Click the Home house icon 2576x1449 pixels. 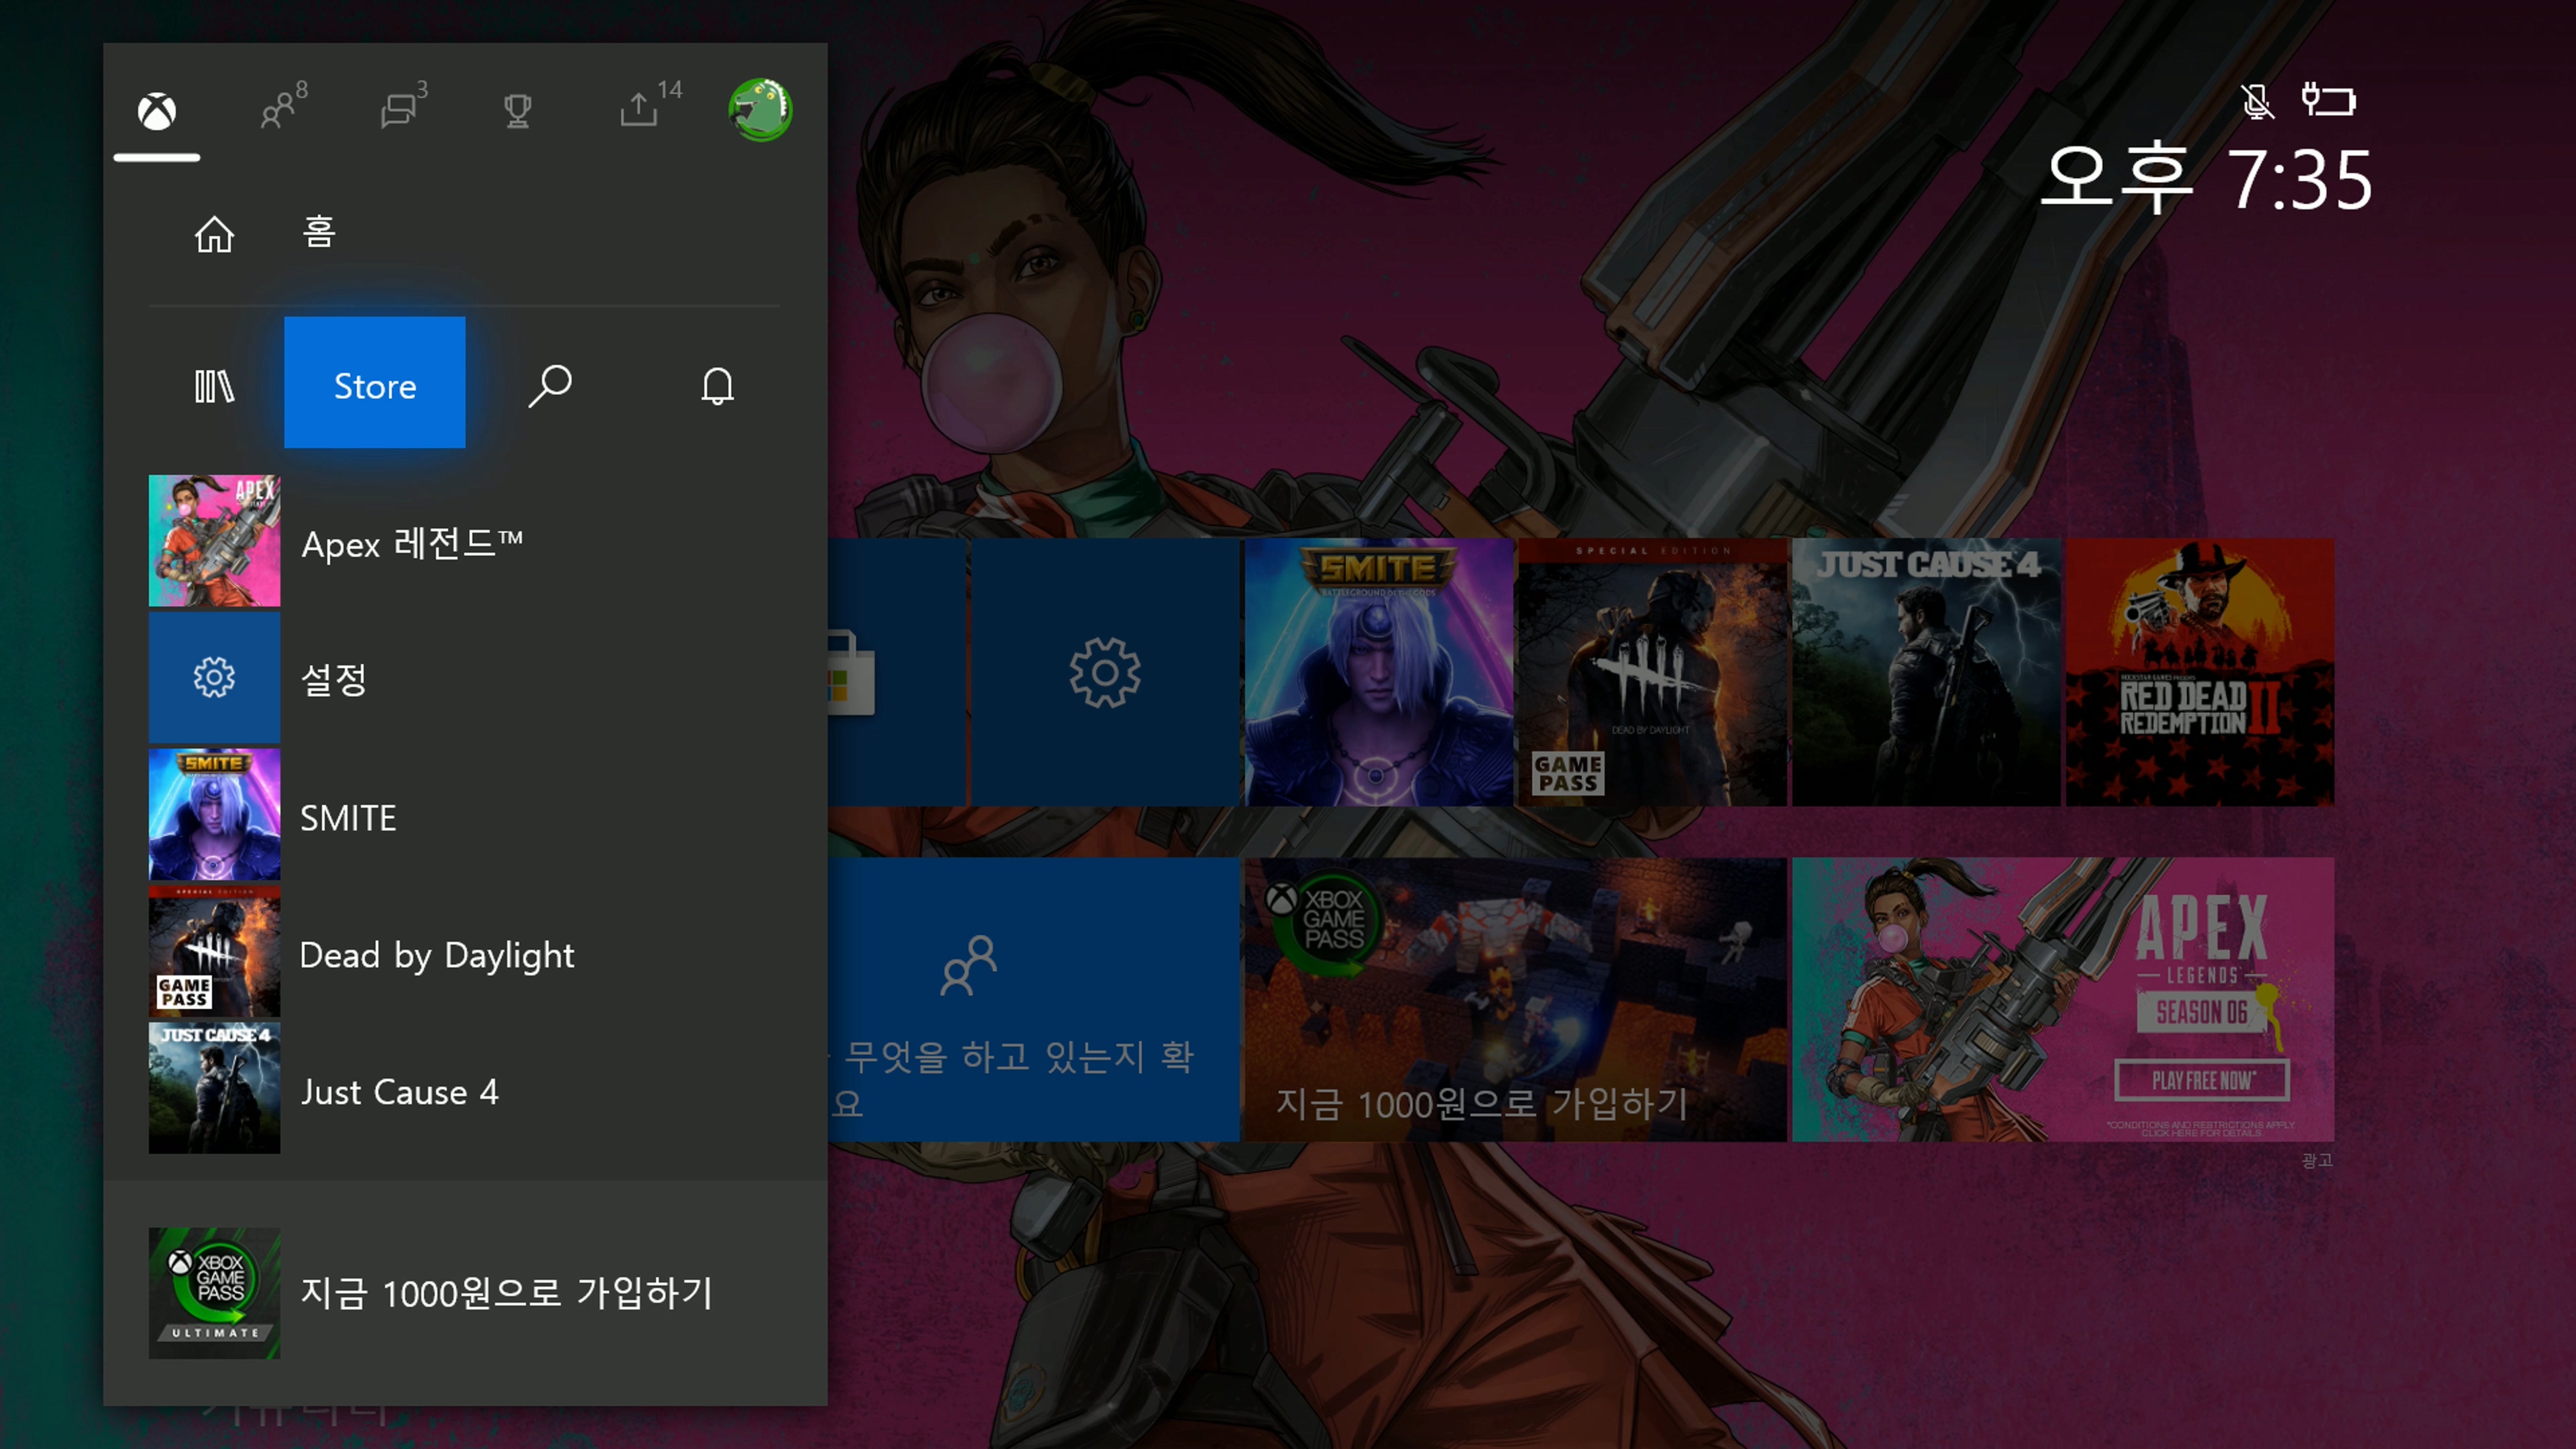tap(214, 234)
